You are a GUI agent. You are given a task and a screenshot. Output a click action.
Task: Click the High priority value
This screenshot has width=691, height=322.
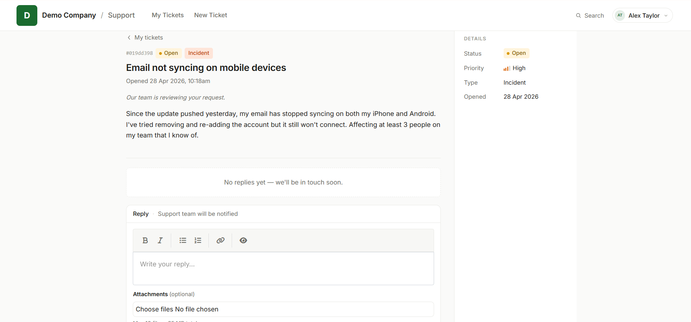519,68
